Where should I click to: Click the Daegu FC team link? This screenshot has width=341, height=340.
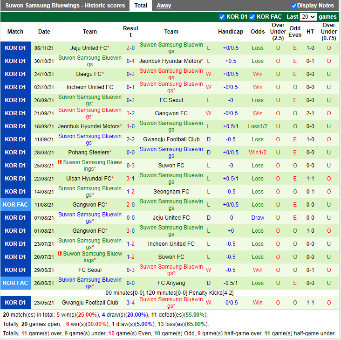[88, 74]
